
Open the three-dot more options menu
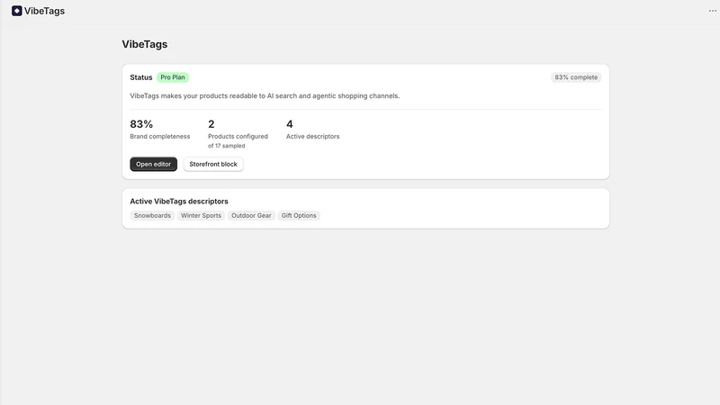tap(712, 11)
